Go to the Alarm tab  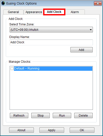click(75, 12)
